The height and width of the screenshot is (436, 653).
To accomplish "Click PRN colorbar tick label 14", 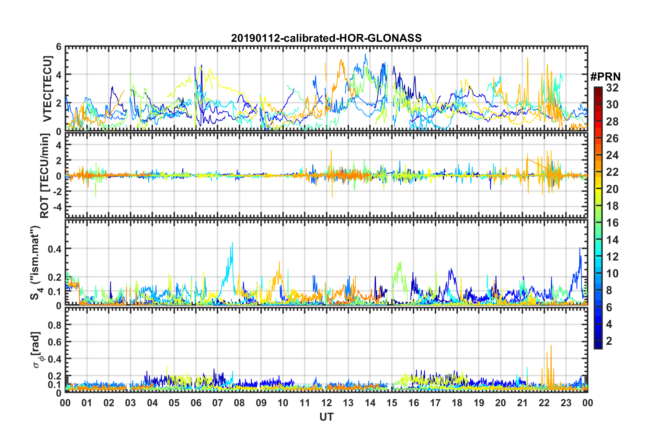I will point(612,240).
